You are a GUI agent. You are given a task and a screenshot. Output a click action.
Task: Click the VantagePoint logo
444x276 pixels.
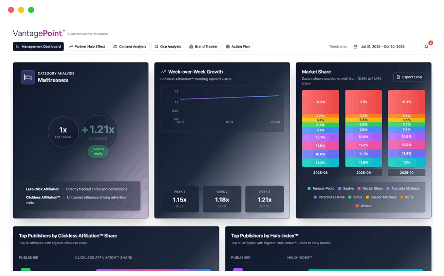[39, 34]
